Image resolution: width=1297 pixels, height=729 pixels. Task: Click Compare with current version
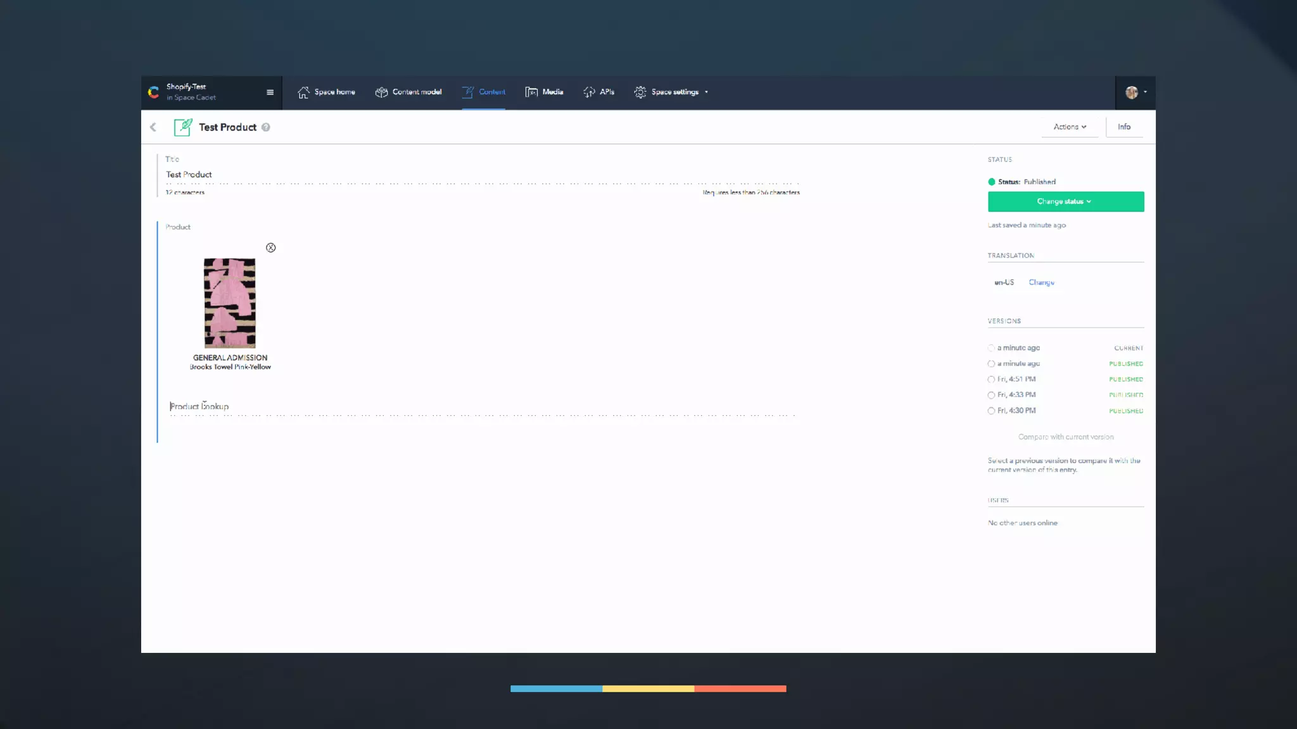1065,437
